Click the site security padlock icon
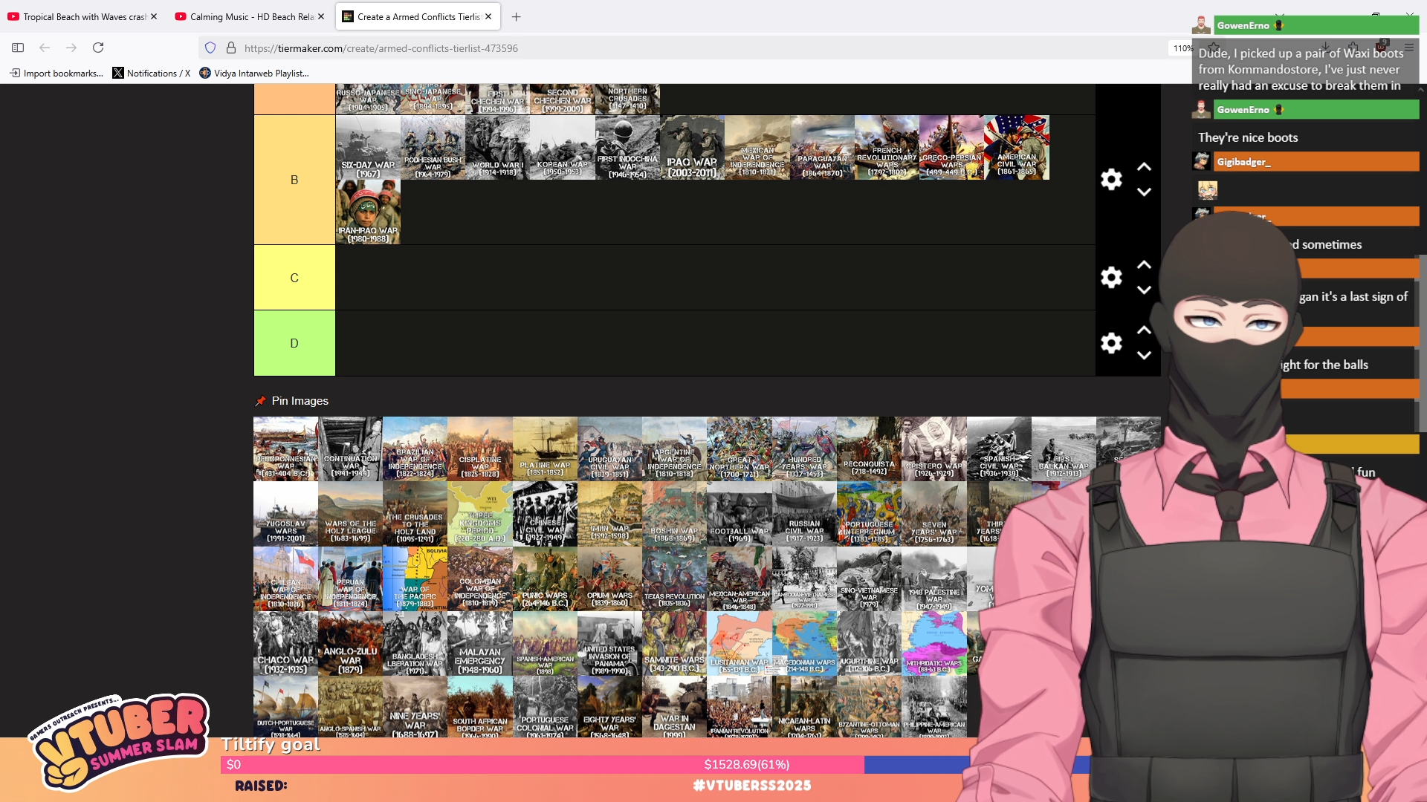Viewport: 1427px width, 802px height. click(231, 48)
